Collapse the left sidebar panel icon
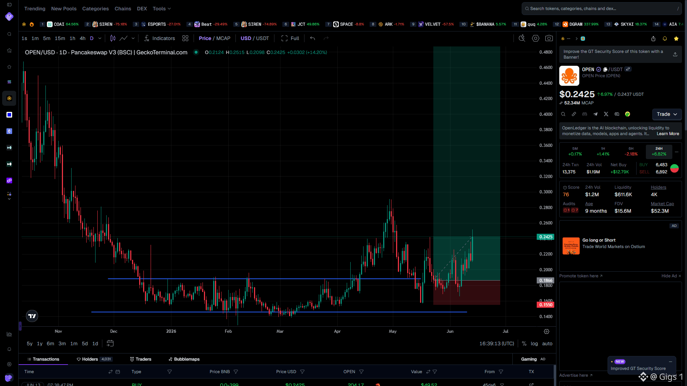This screenshot has height=386, width=687. click(9, 5)
